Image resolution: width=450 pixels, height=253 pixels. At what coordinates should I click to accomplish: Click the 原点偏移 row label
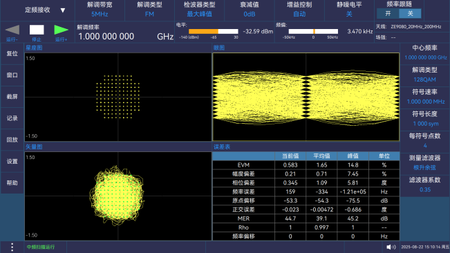(243, 200)
